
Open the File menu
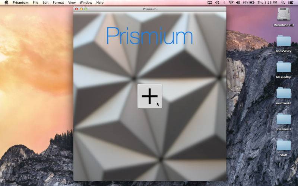pyautogui.click(x=35, y=3)
